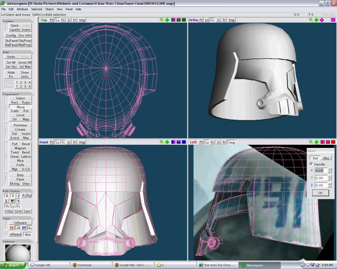Click the magenta square icon in Ortho viewport
The height and width of the screenshot is (269, 337).
333,20
